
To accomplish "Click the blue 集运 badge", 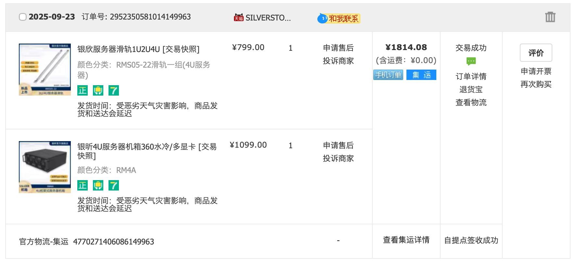I will 421,75.
